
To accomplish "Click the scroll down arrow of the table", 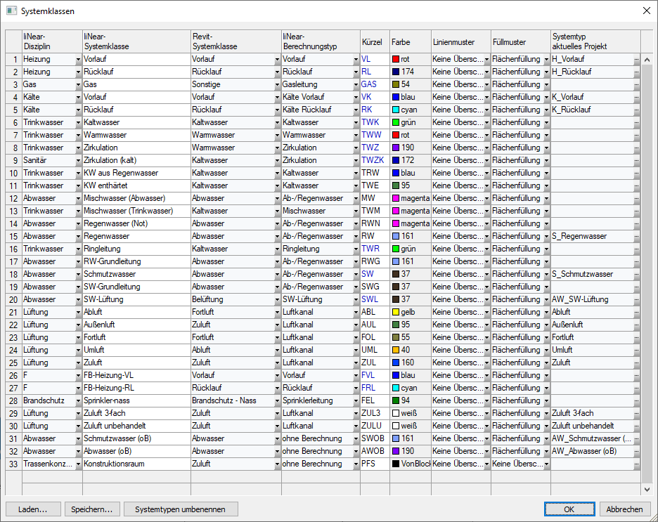I will pos(647,489).
